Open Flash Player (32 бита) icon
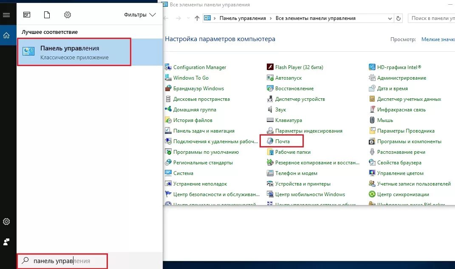 coord(270,67)
